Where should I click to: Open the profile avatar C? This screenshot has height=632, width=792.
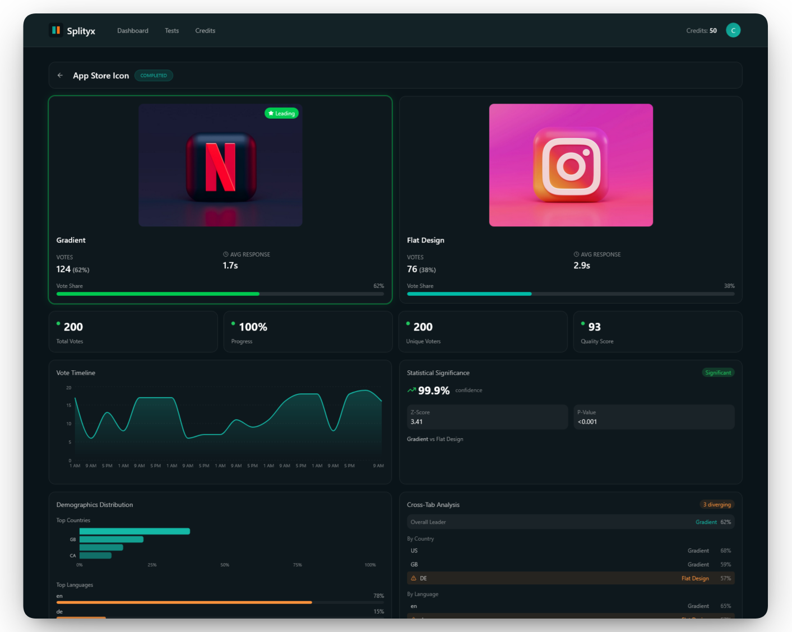(x=733, y=30)
